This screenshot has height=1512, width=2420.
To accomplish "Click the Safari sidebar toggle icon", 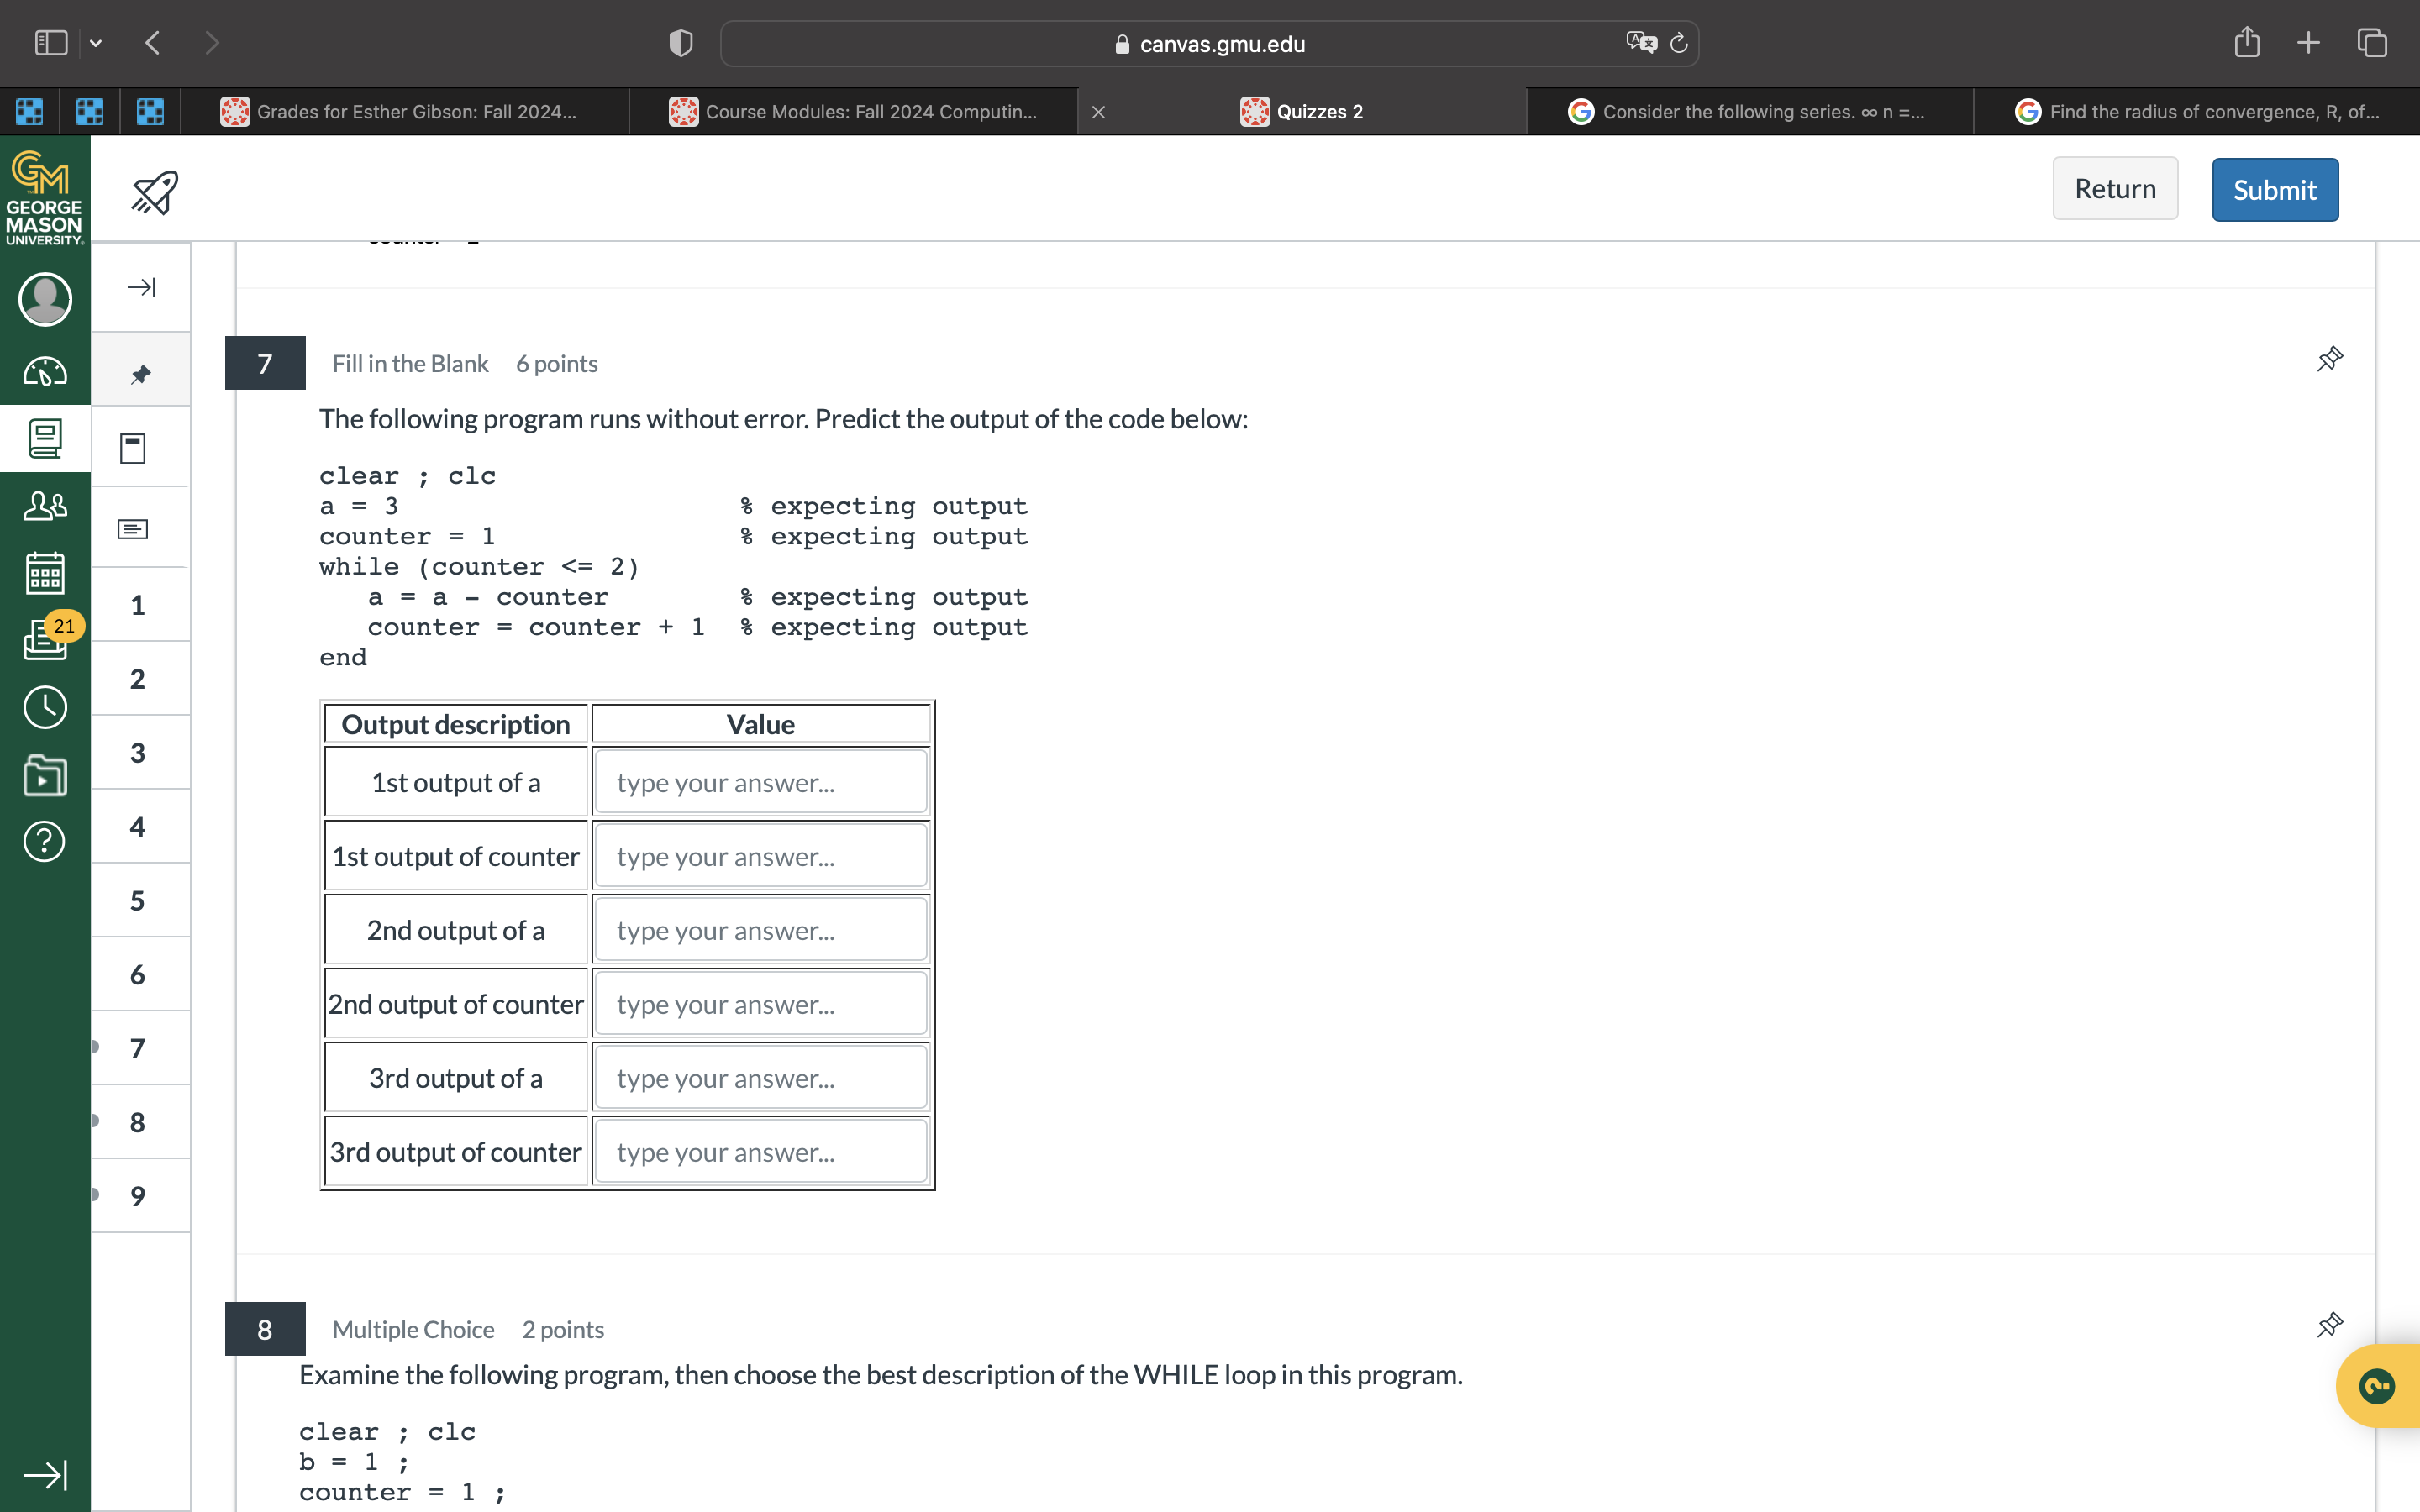I will point(50,43).
